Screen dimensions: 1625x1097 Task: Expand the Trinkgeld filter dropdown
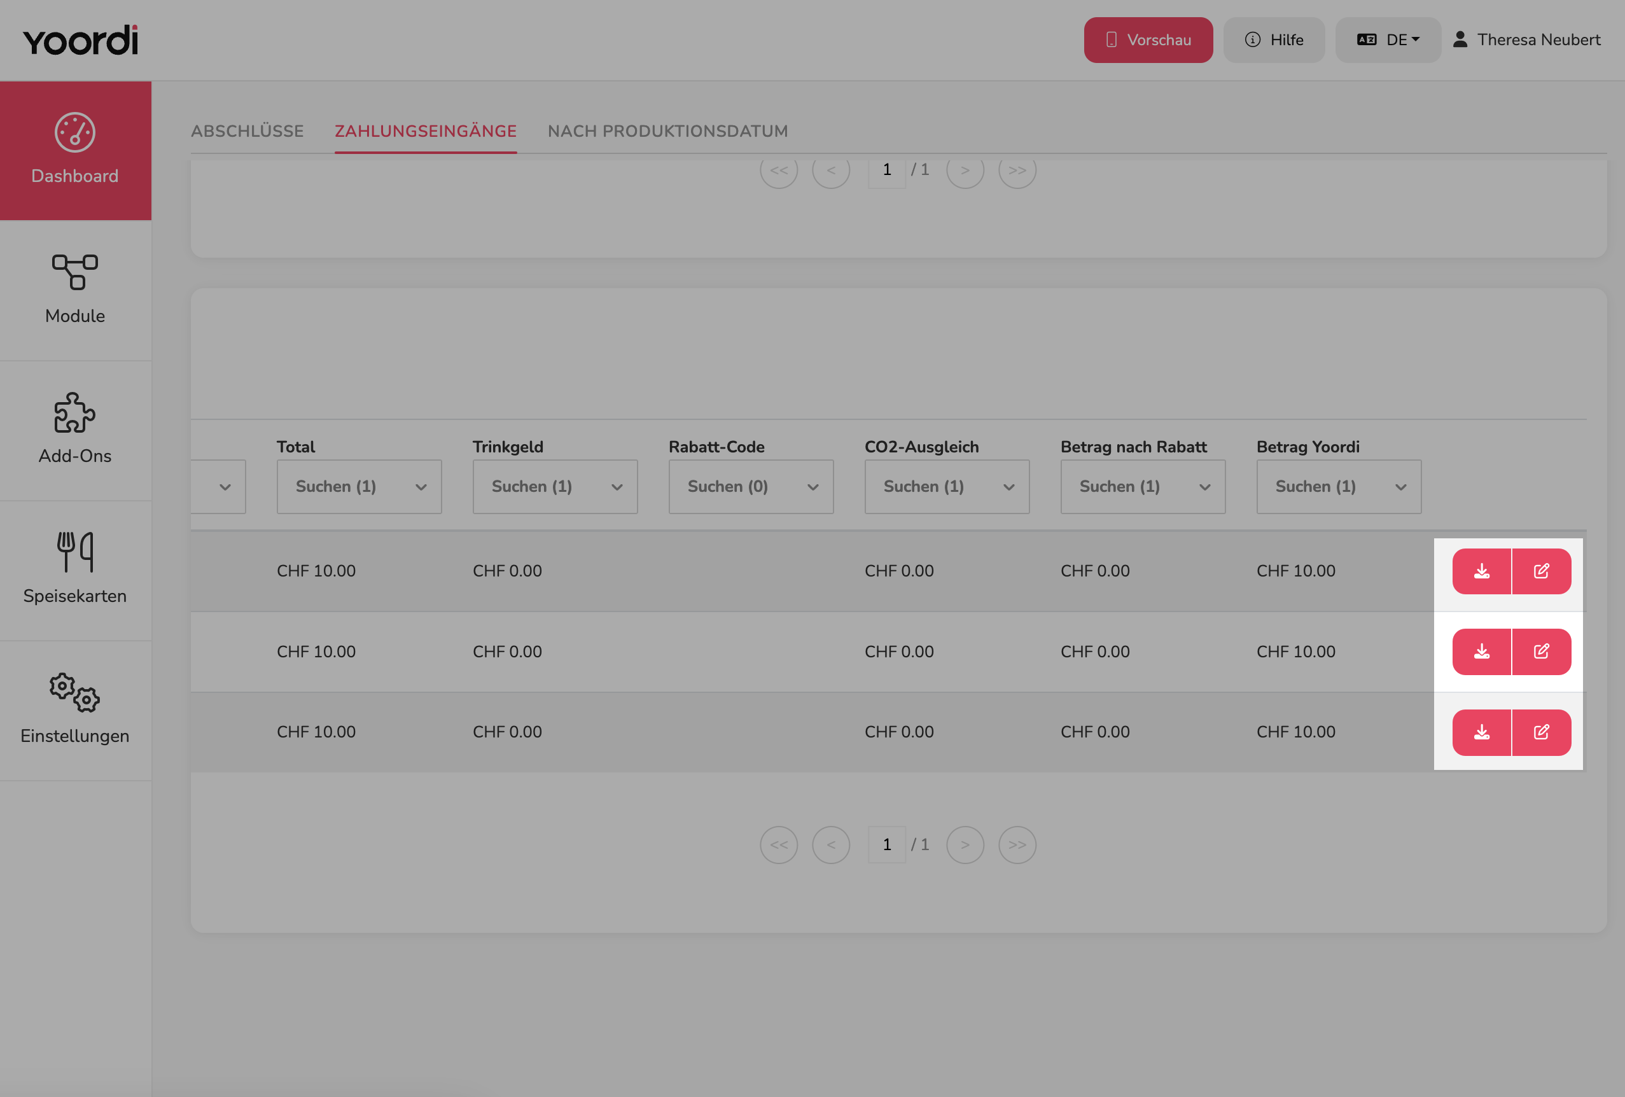[554, 487]
